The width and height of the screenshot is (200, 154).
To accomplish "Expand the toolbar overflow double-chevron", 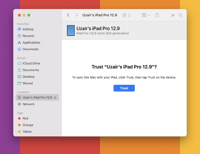I will click(x=173, y=15).
